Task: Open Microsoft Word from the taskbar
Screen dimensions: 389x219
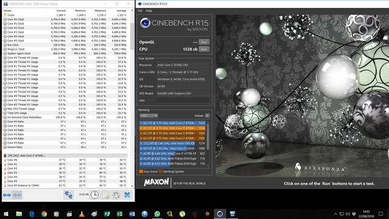Action: 132,214
